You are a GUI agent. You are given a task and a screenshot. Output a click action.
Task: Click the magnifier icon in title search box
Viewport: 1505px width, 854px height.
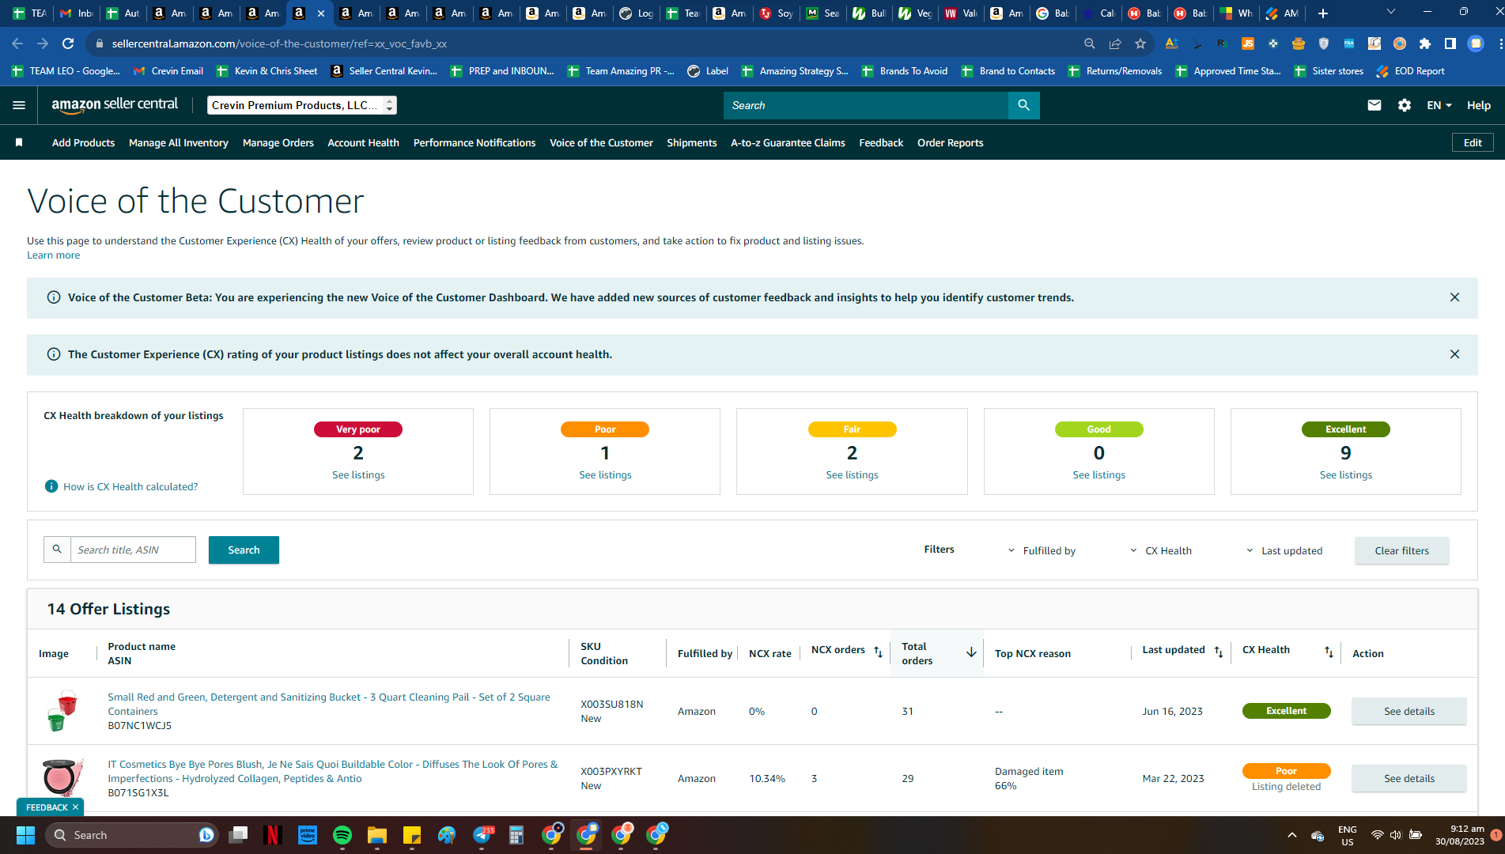57,550
